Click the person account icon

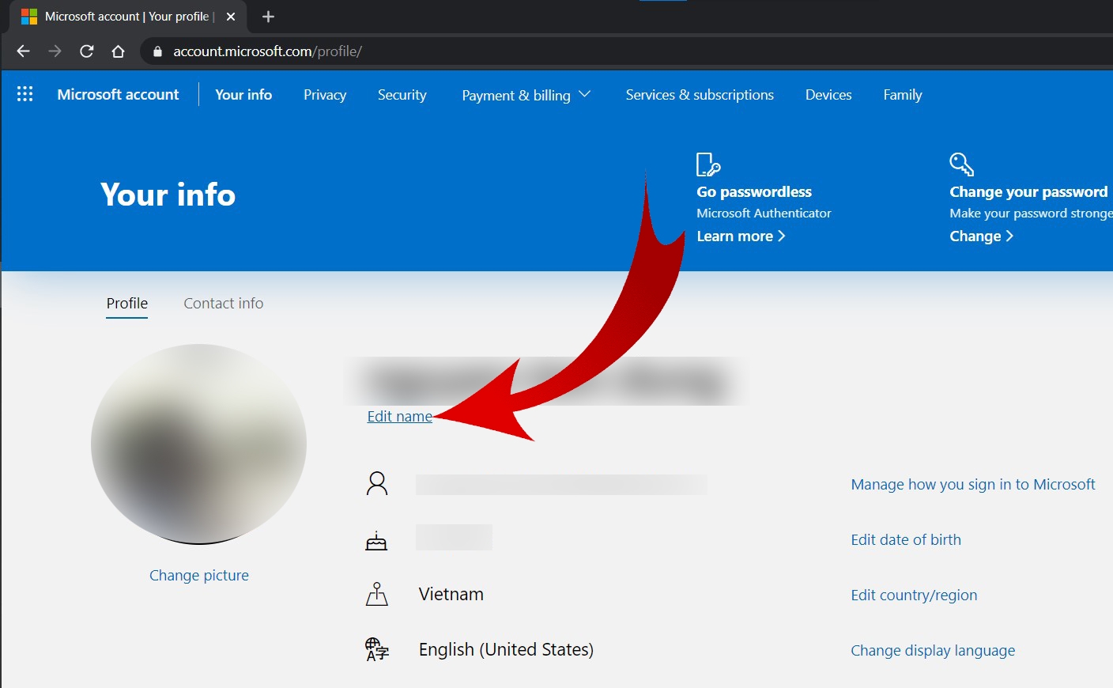[x=377, y=483]
